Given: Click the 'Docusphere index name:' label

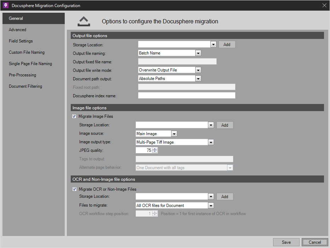Looking at the screenshot, I should pyautogui.click(x=94, y=96).
